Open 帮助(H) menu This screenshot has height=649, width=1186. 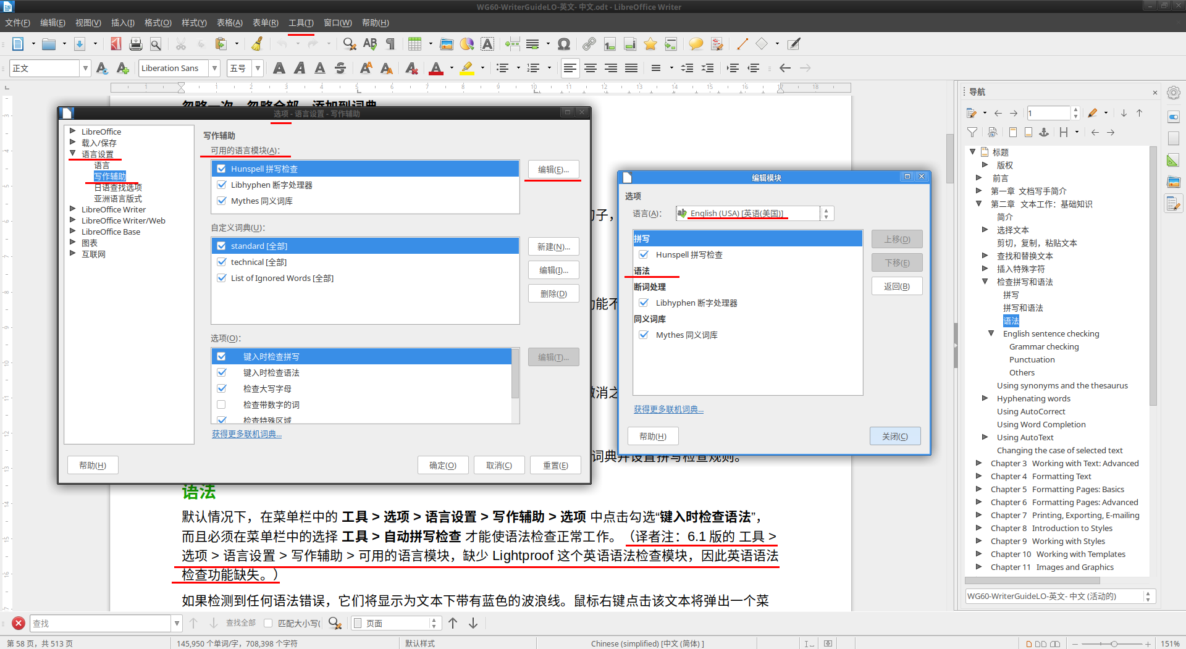click(376, 23)
